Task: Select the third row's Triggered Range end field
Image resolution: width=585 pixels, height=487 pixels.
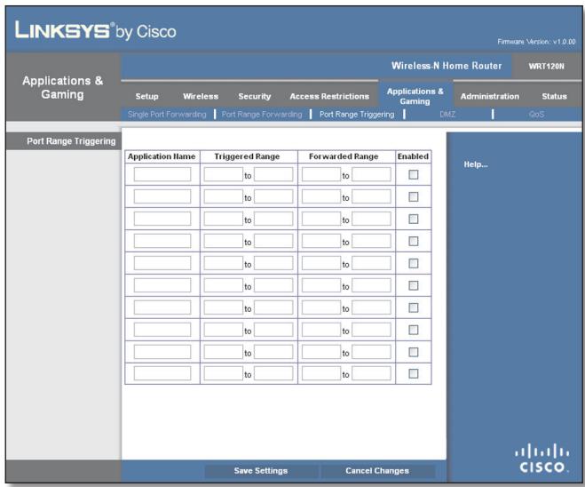Action: 273,219
